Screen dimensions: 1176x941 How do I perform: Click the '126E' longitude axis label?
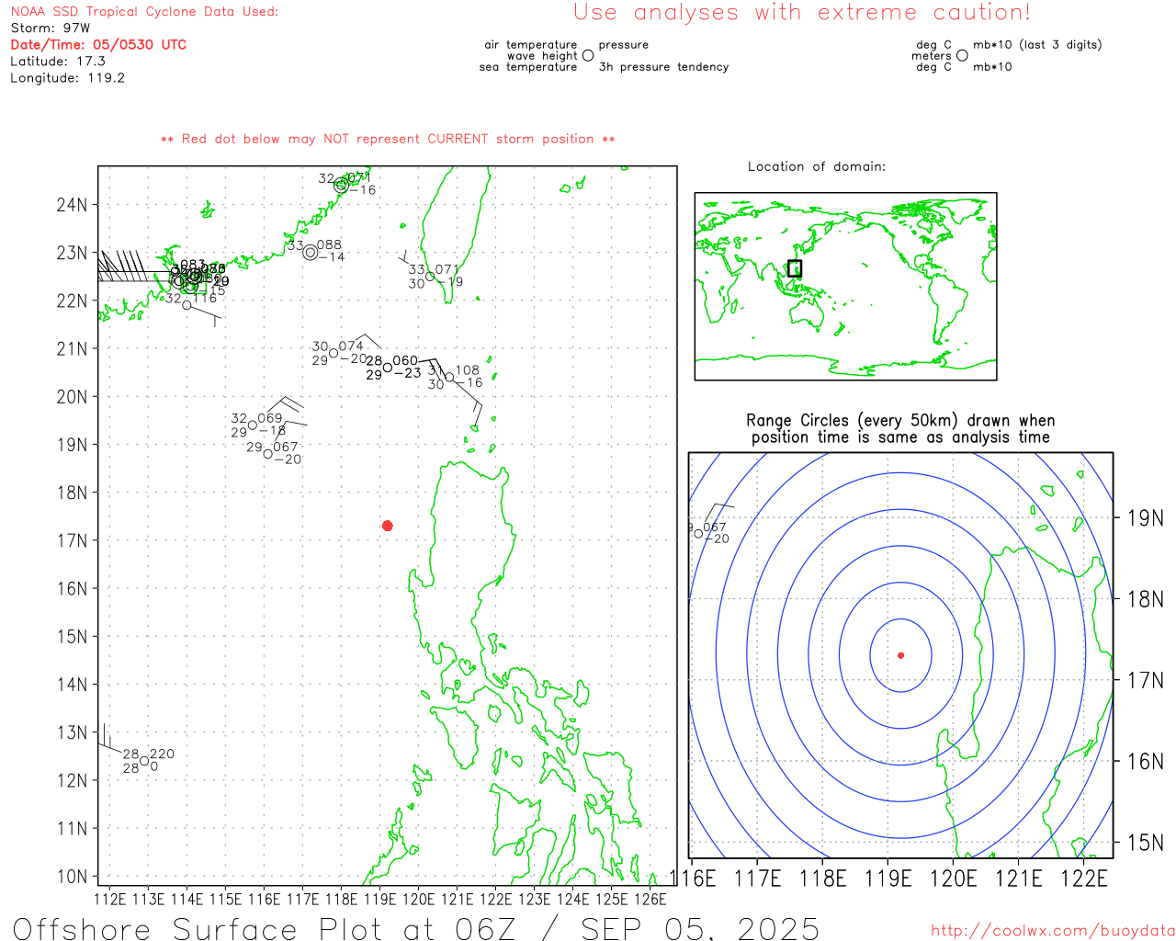click(x=650, y=899)
